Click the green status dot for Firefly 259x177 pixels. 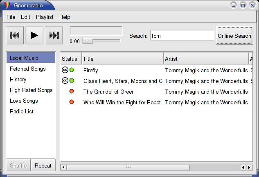(x=72, y=70)
